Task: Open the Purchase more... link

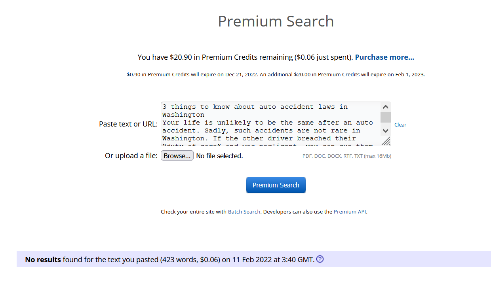Action: pos(384,57)
